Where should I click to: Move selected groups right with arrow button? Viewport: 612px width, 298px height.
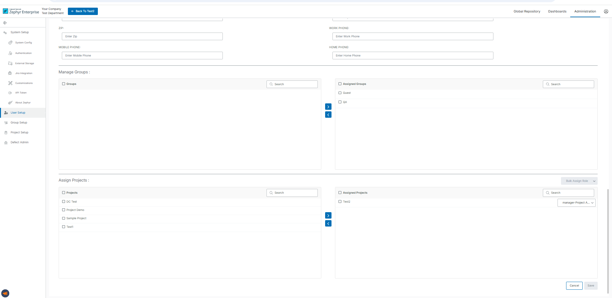328,107
